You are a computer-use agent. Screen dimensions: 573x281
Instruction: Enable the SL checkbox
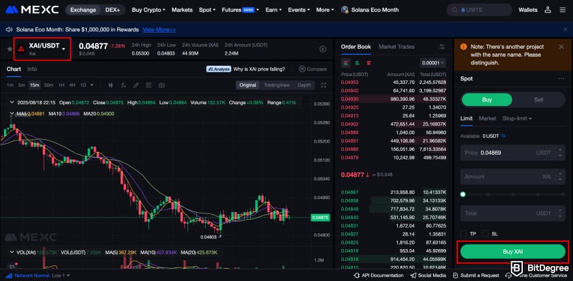[x=485, y=234]
